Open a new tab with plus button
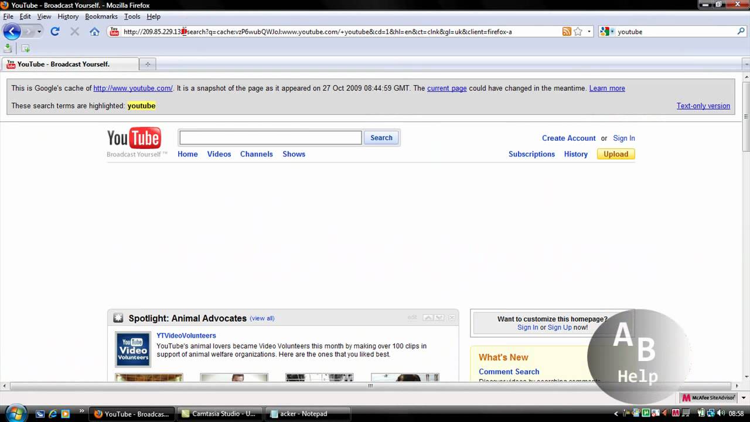 tap(147, 64)
